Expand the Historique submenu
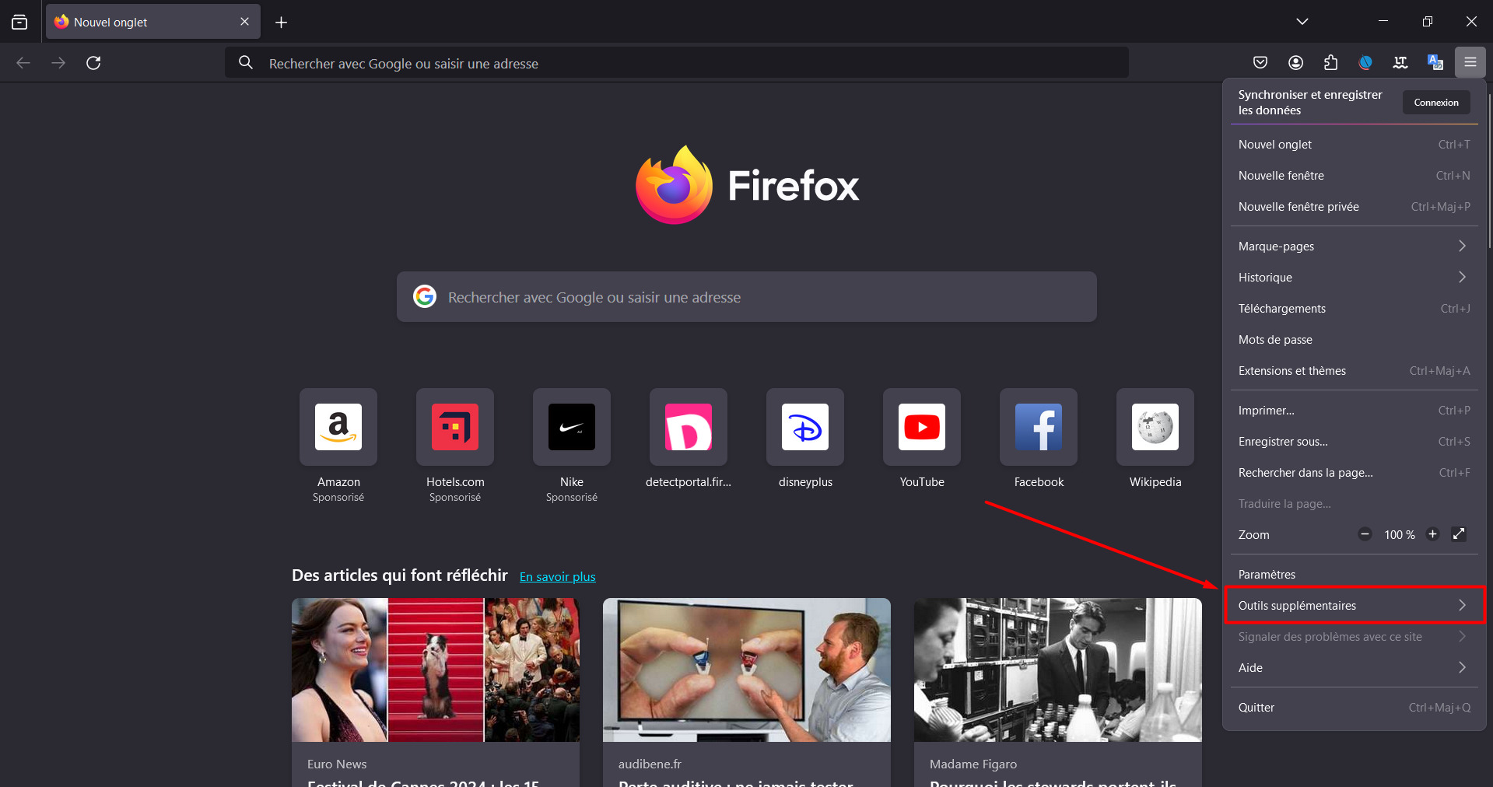The height and width of the screenshot is (787, 1493). 1354,278
